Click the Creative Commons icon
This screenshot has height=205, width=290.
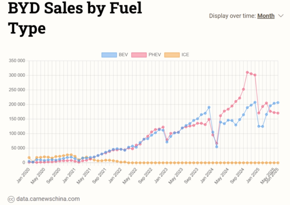pos(11,199)
